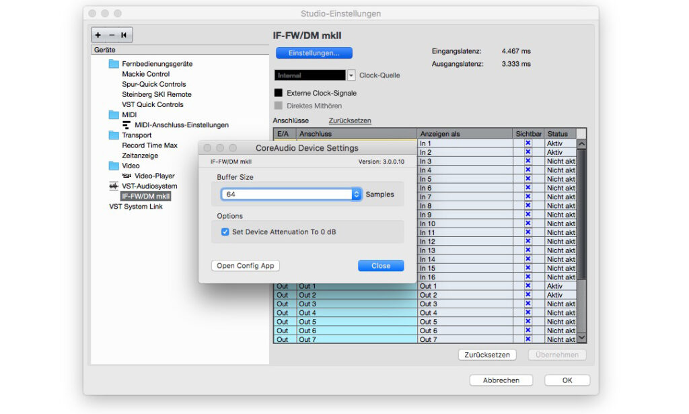Click 'In 8' display name cell

click(465, 206)
